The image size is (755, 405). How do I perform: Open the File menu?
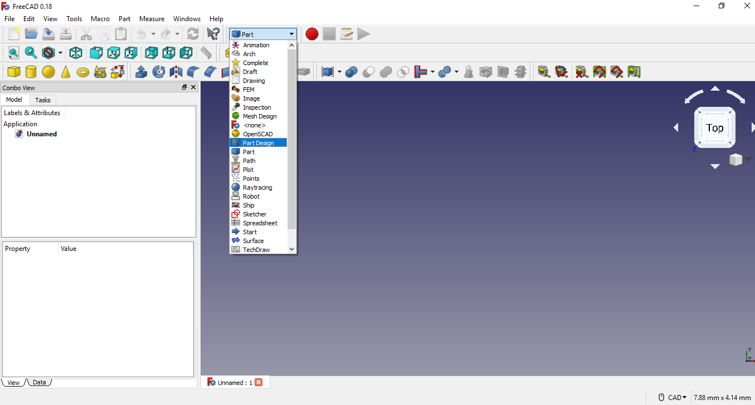point(9,18)
